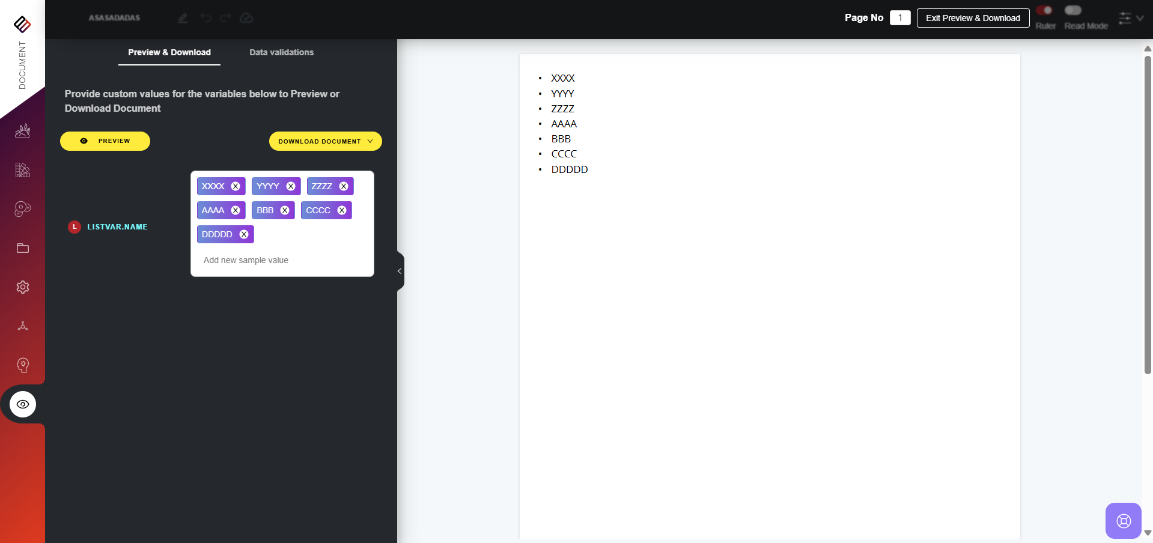Click the network nodes sidebar icon

click(x=23, y=326)
